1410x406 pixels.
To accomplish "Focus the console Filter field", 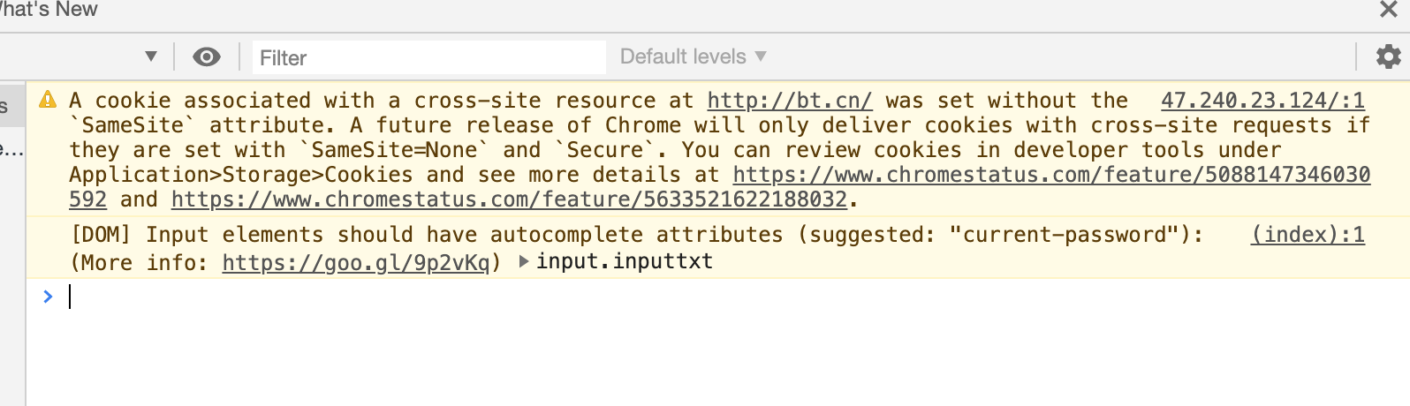I will pos(429,57).
